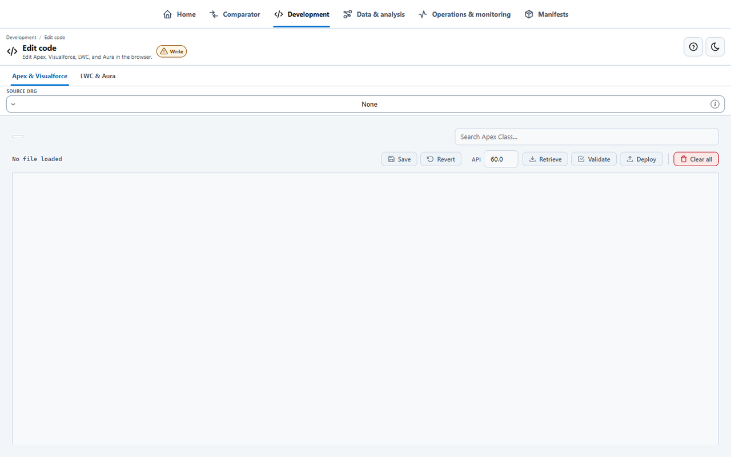This screenshot has width=731, height=457.
Task: Click the 'No file loaded' text
Action: click(37, 159)
